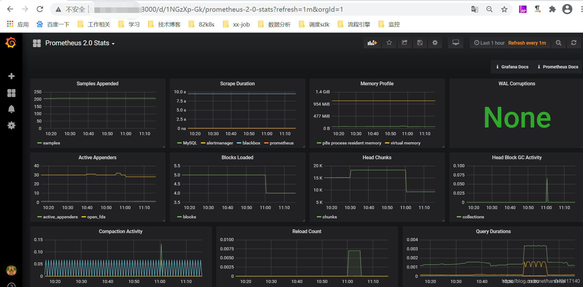Open the Active Appenders panel menu
This screenshot has height=287, width=583.
[x=97, y=157]
